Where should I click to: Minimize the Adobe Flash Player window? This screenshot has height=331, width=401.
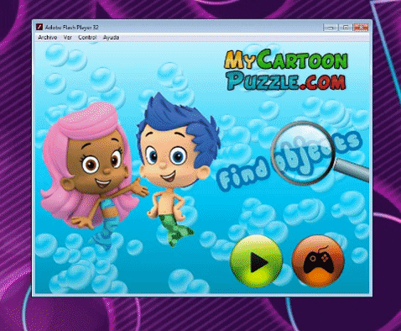click(x=331, y=28)
